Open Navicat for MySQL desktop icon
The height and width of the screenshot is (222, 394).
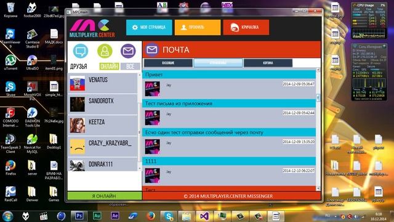[x=32, y=144]
